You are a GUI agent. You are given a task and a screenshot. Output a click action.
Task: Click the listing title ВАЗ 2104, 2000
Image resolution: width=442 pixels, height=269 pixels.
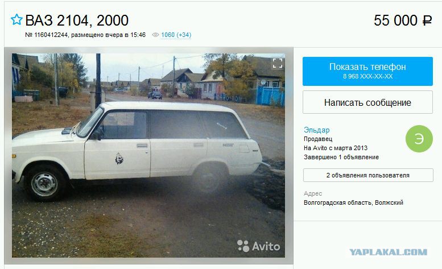77,20
